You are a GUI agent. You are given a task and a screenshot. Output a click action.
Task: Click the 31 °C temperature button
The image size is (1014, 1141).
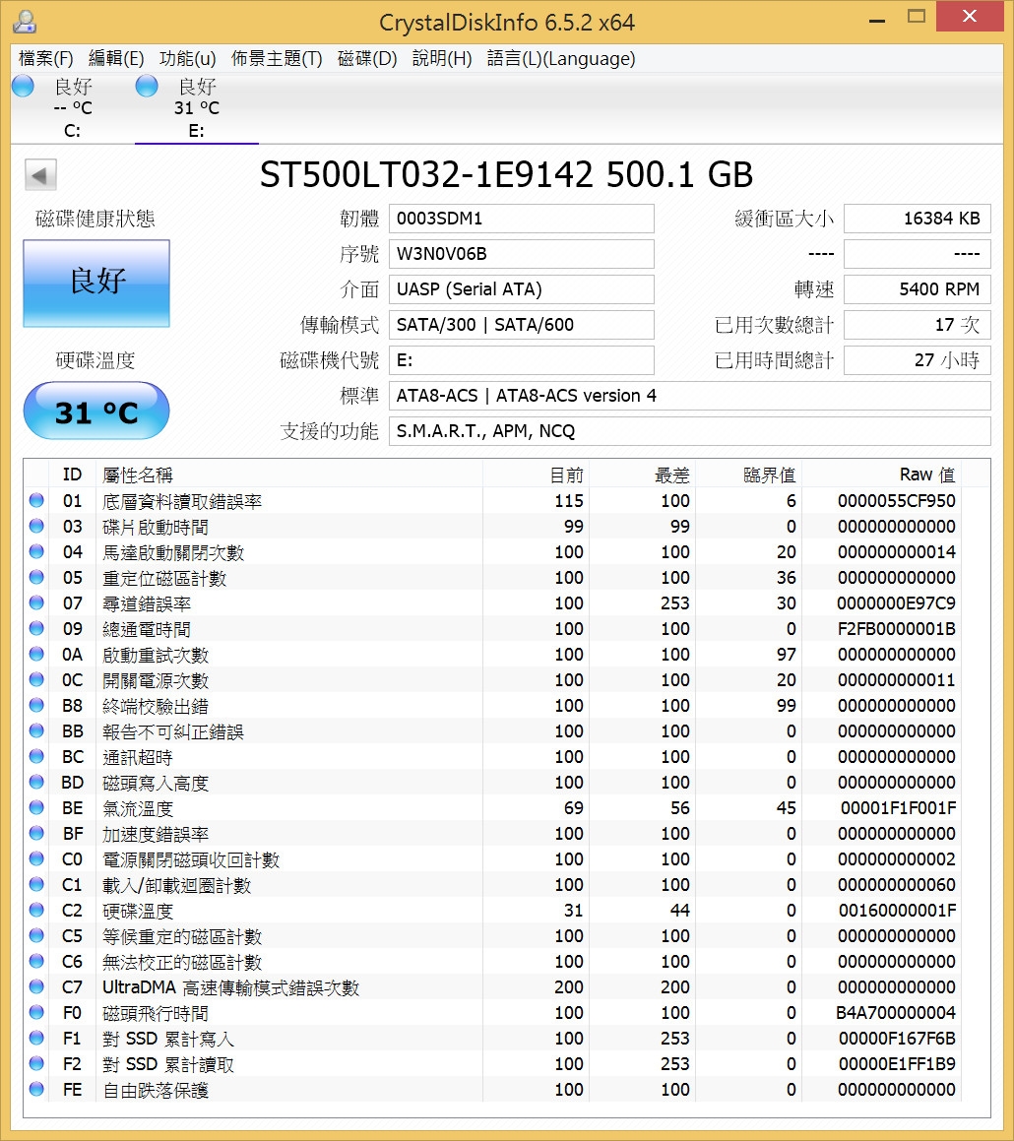pos(96,412)
